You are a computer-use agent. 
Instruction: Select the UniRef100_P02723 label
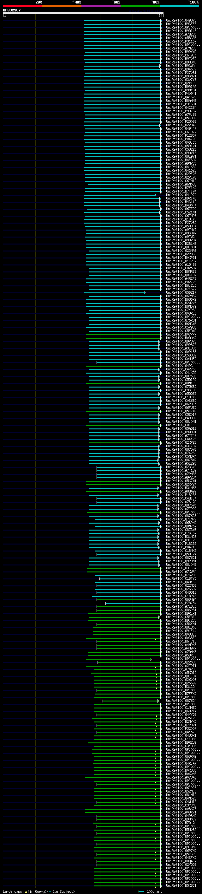point(181,282)
